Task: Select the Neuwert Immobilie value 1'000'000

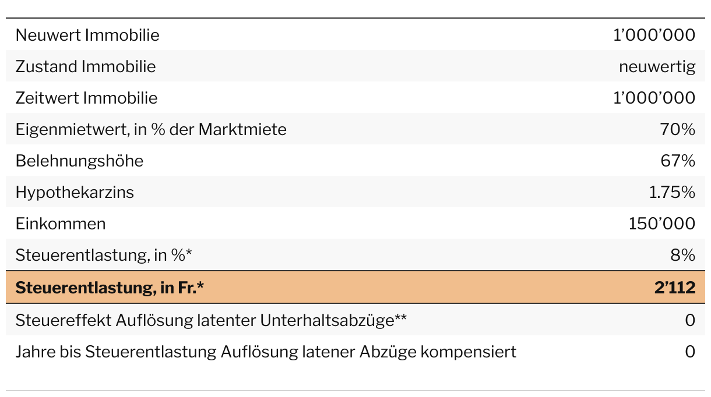Action: 654,35
